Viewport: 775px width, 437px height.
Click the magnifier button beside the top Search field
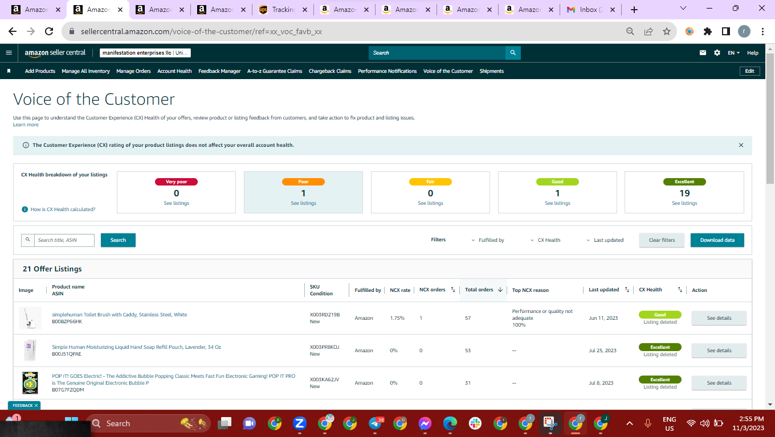(x=513, y=52)
